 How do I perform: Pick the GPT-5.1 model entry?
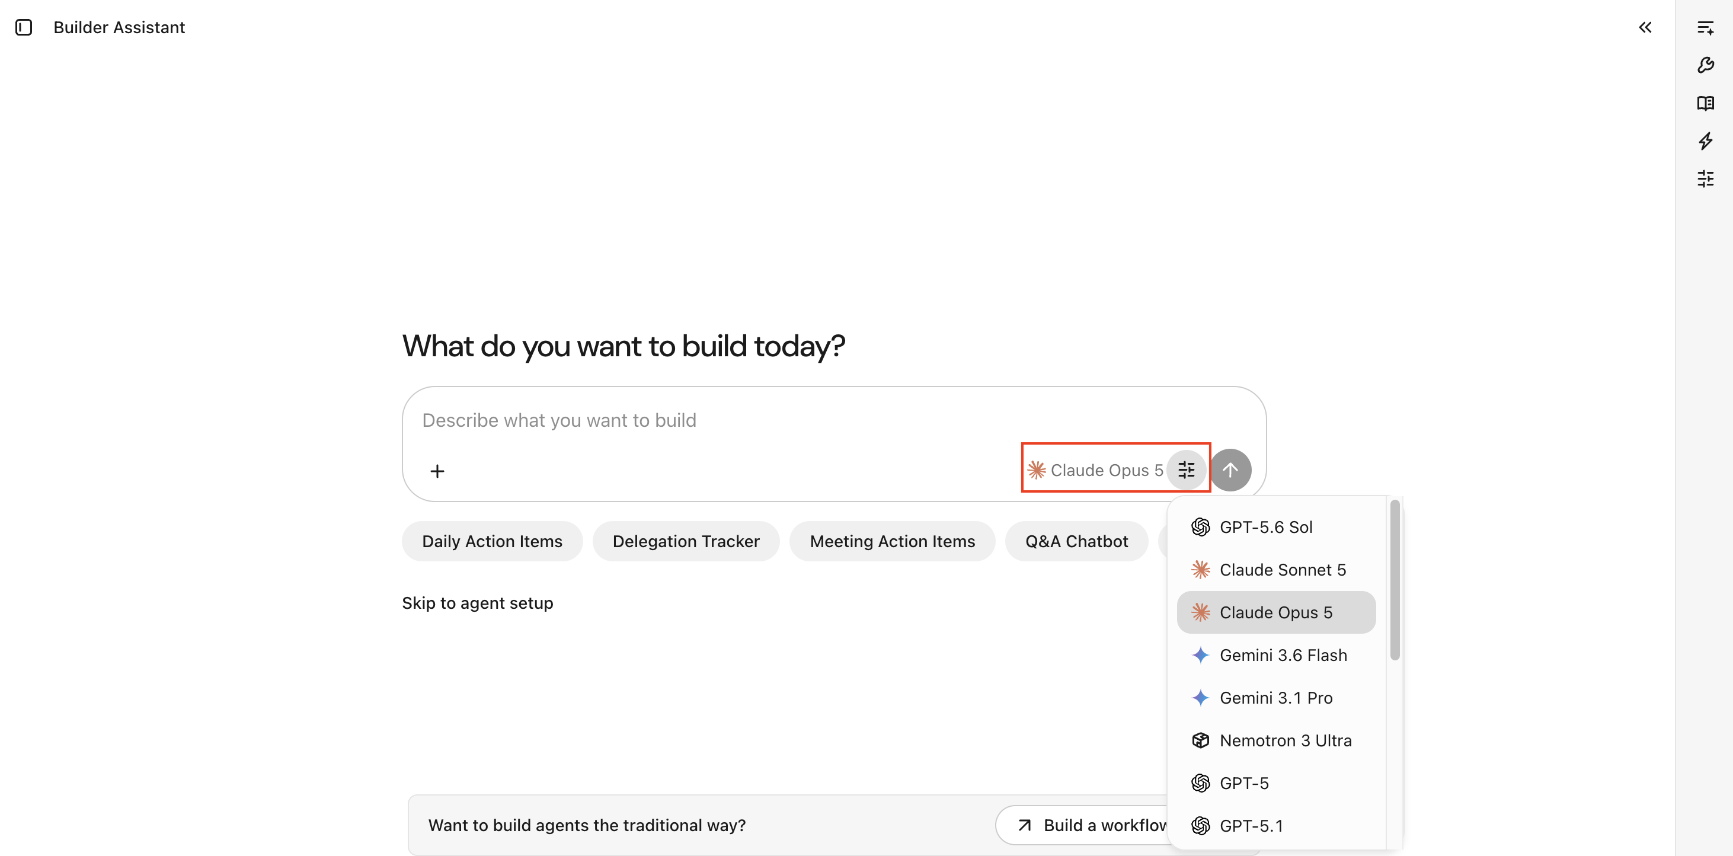tap(1276, 826)
